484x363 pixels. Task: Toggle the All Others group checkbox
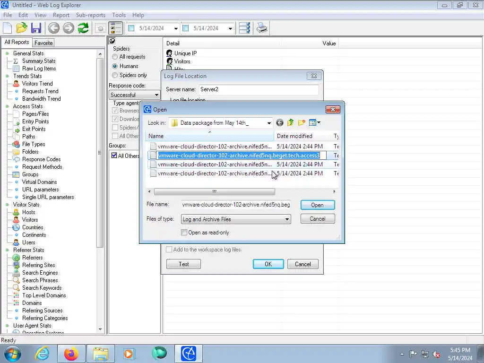(x=114, y=155)
